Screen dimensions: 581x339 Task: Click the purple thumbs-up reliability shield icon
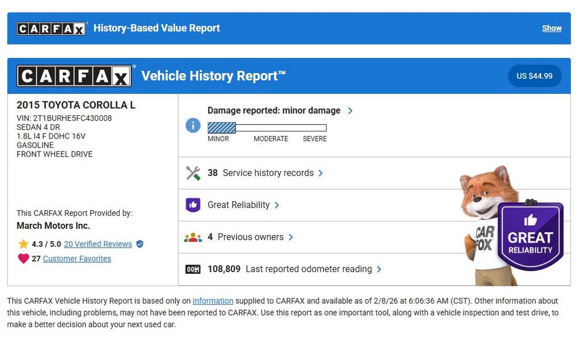(x=193, y=205)
